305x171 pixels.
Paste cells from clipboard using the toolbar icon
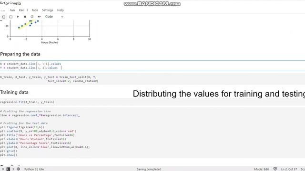point(11,17)
